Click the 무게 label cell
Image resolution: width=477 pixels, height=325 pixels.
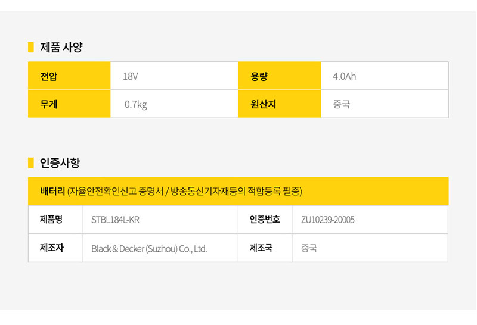(x=69, y=104)
